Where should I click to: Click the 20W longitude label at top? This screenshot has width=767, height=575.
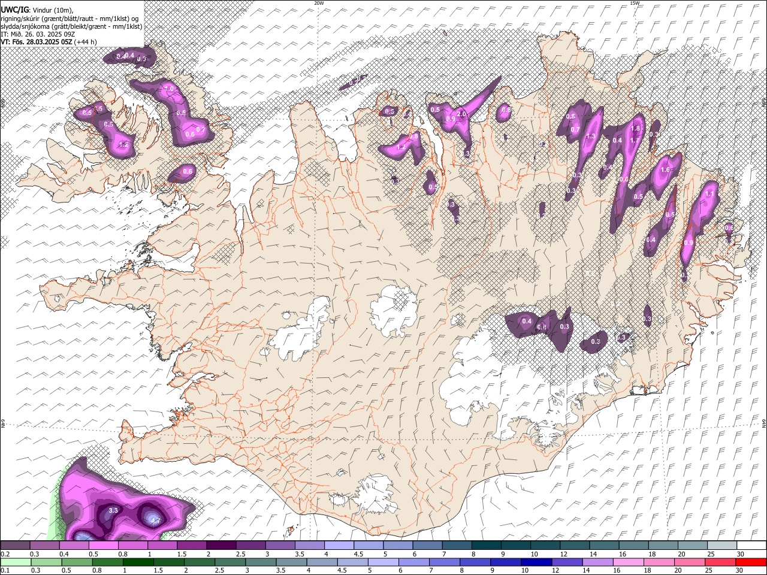(319, 3)
